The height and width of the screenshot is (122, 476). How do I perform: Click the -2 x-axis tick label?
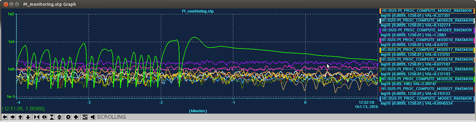click(161, 102)
